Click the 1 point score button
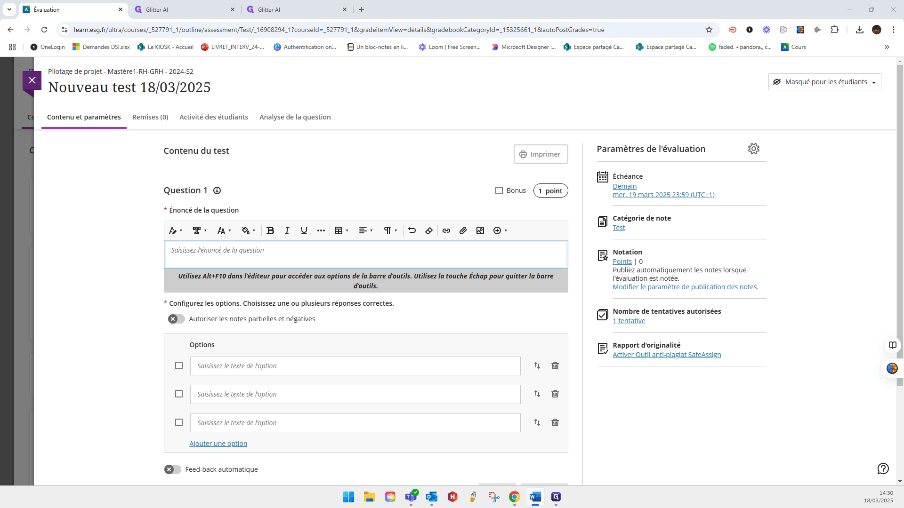 pyautogui.click(x=550, y=191)
